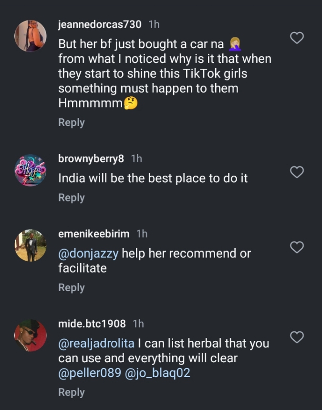Viewport: 322px width, 410px height.
Task: Tap emenikeebirim's profile photo
Action: tap(31, 245)
